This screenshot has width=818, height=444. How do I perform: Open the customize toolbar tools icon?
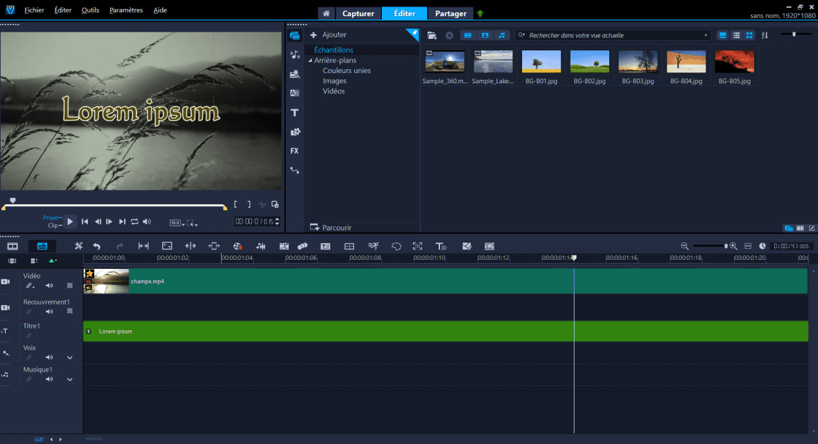pos(79,246)
